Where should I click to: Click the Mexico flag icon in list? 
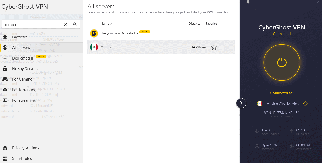[94, 47]
